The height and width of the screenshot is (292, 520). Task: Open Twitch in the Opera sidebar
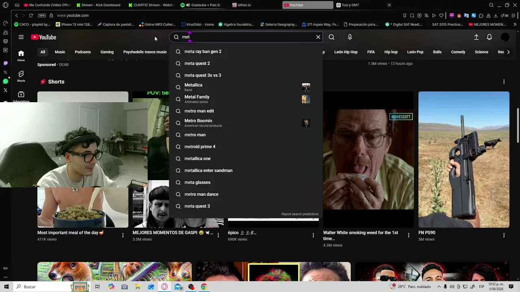tap(5, 63)
